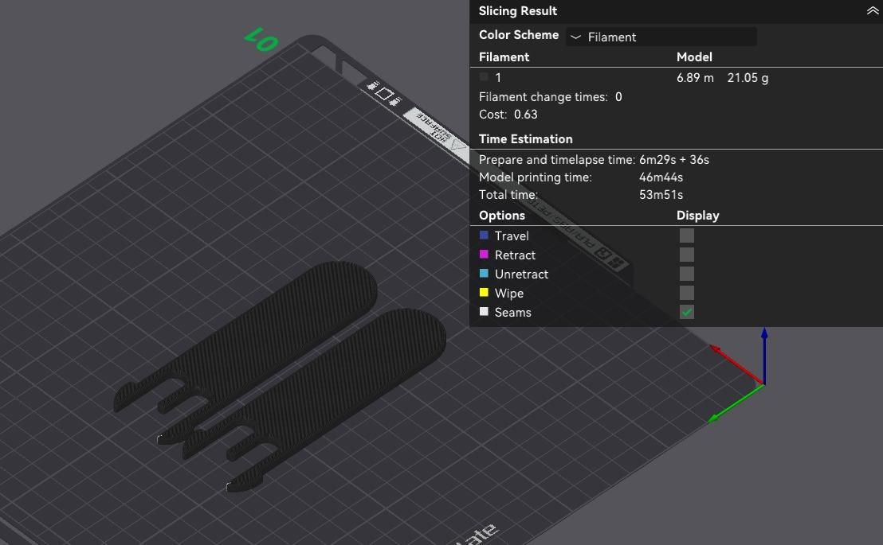The height and width of the screenshot is (545, 883).
Task: Click the Model column header
Action: 694,56
